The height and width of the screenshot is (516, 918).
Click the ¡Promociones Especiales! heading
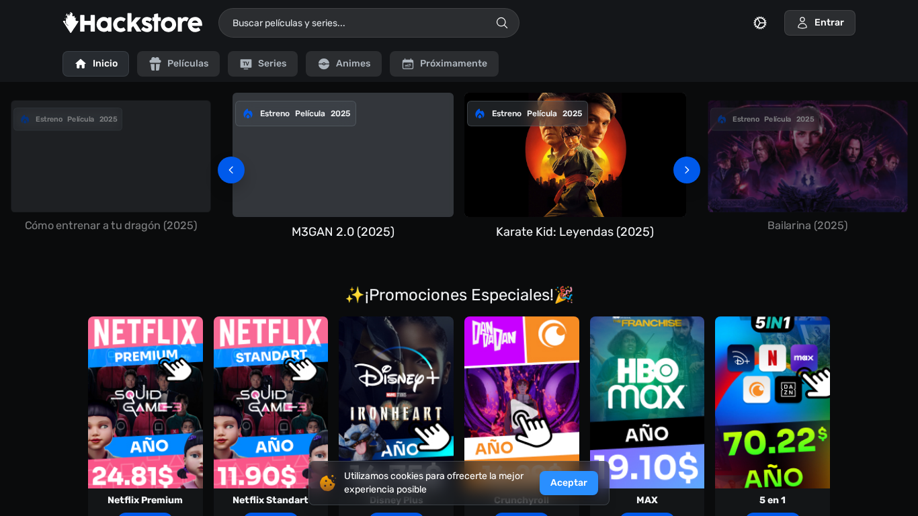point(459,295)
